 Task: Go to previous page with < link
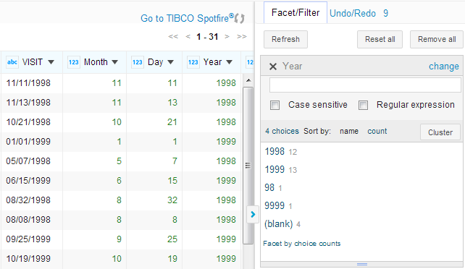click(188, 37)
